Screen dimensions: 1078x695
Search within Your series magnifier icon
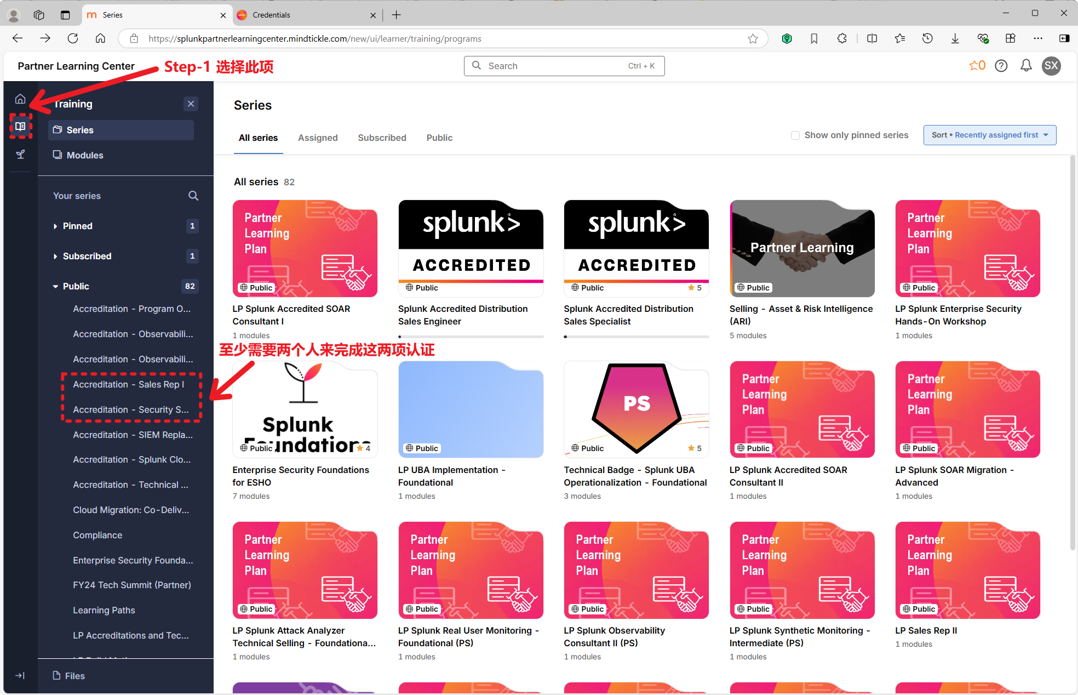tap(193, 196)
